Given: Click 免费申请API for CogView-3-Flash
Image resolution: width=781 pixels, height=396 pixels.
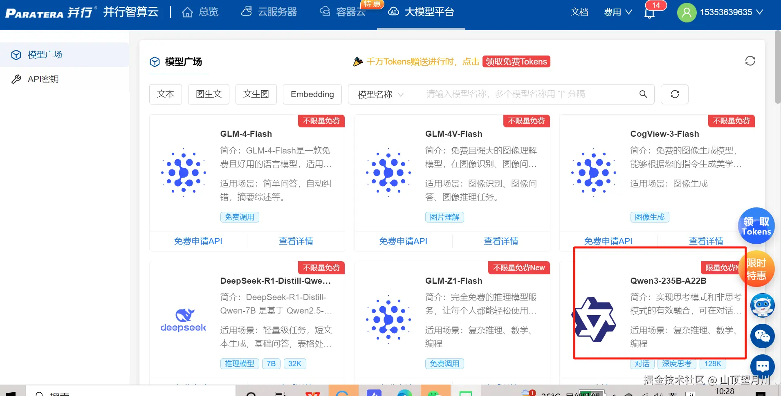Looking at the screenshot, I should 608,241.
